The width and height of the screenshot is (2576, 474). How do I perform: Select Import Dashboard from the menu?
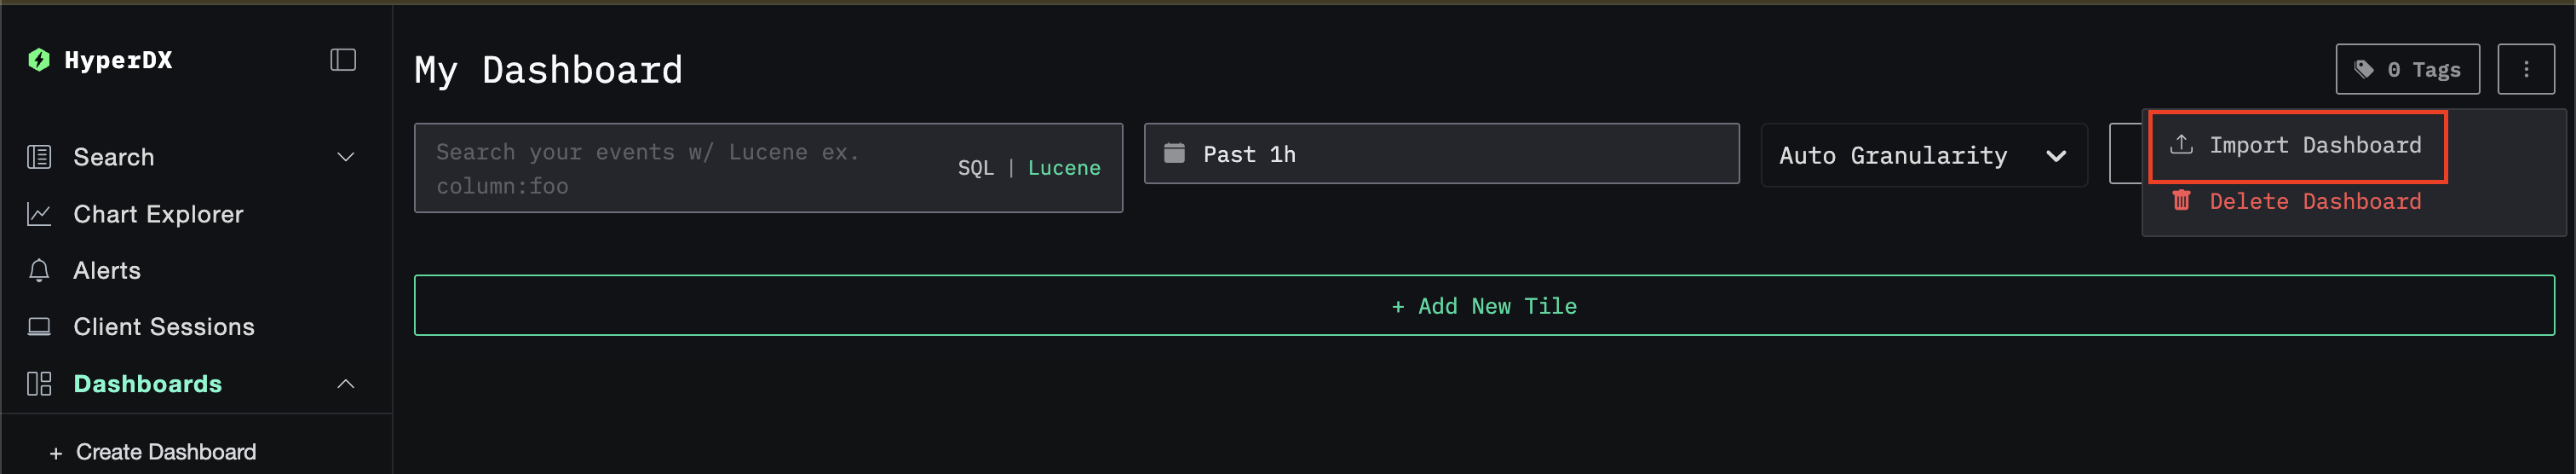point(2297,146)
